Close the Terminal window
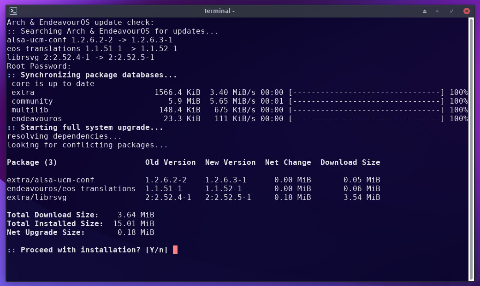The image size is (480, 286). (467, 11)
